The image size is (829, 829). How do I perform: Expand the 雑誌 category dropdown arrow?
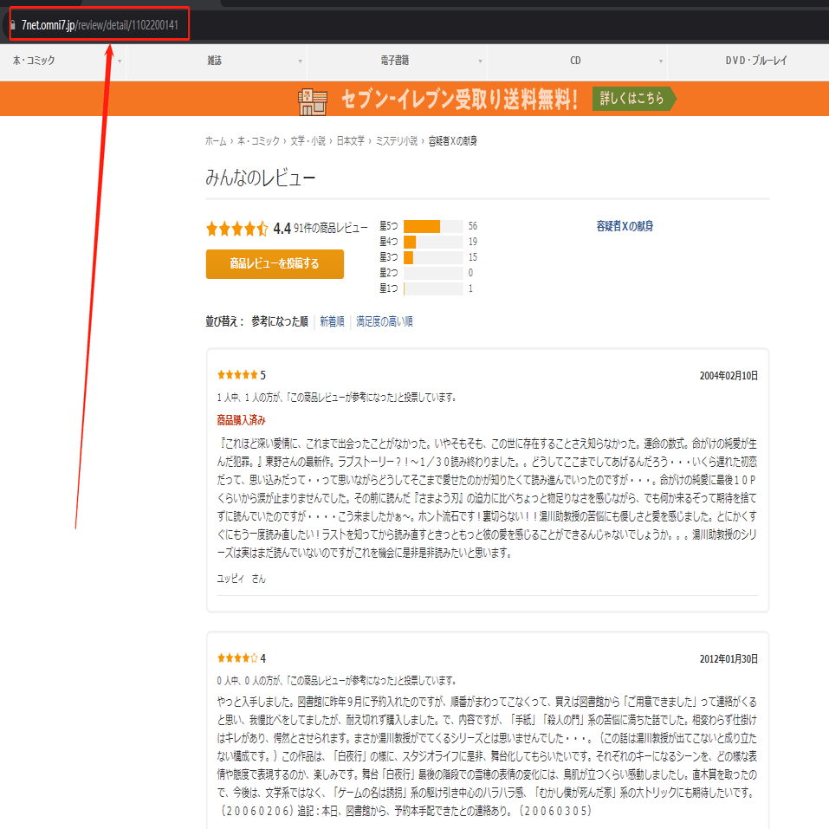coord(300,62)
